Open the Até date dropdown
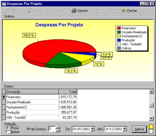This screenshot has width=156, height=136. (x=124, y=129)
